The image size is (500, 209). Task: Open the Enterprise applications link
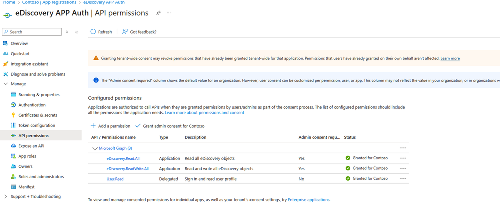308,200
